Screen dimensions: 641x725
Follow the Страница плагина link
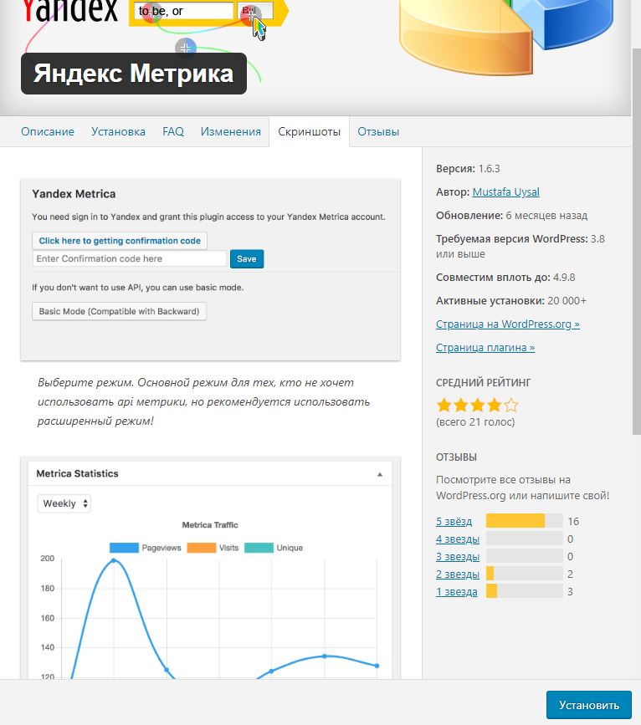(485, 347)
